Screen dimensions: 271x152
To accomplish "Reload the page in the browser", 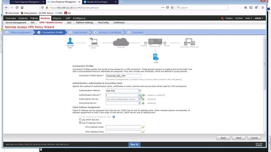I will pyautogui.click(x=17, y=8).
